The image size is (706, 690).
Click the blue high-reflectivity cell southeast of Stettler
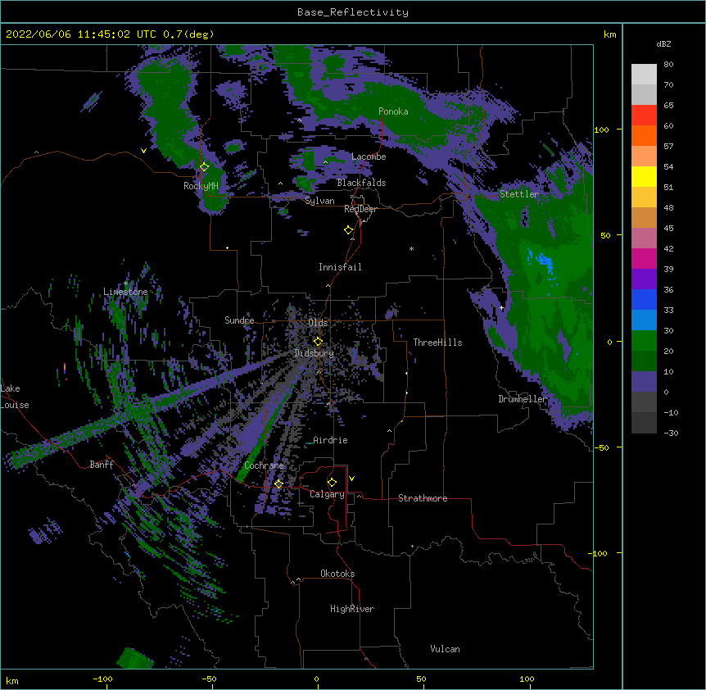coord(542,261)
